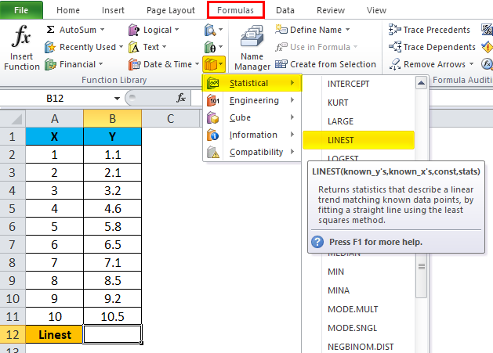The image size is (493, 353).
Task: Expand Define Name dropdown arrow
Action: (347, 30)
